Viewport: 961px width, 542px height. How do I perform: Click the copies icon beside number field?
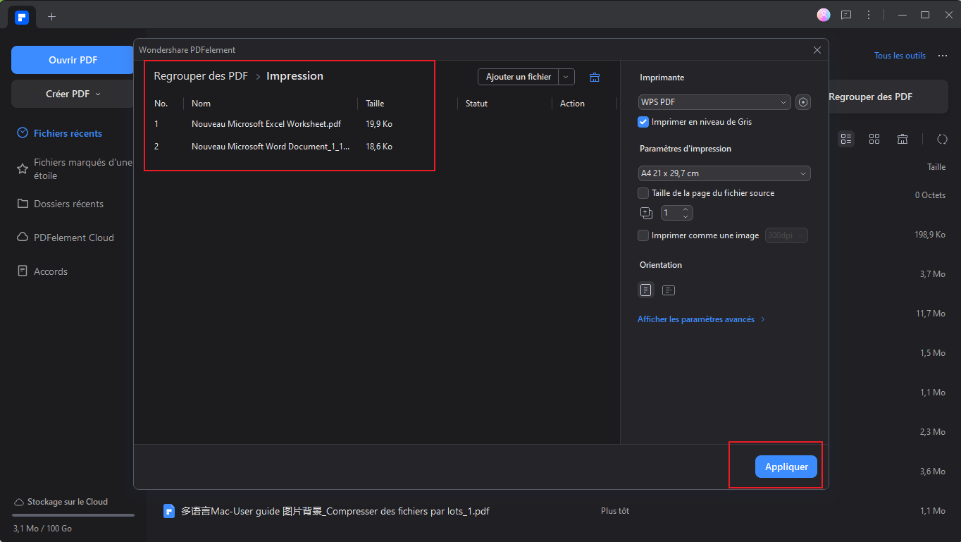(x=646, y=213)
